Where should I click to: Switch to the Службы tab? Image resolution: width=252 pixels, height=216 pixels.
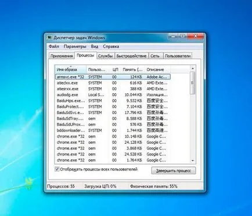pos(105,56)
